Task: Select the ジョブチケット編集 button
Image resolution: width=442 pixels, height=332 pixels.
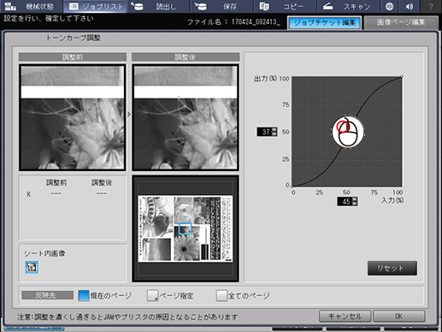Action: coord(325,22)
